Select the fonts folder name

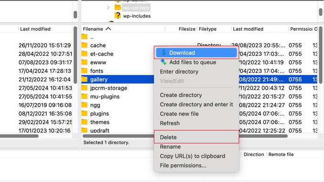coord(97,71)
